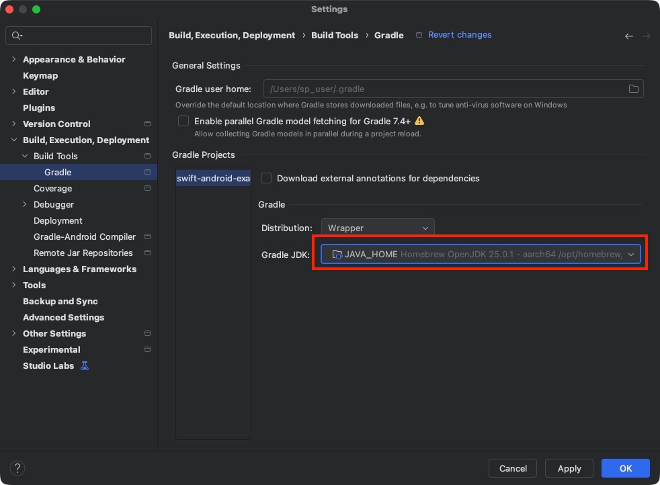Click the Revert changes icon
The height and width of the screenshot is (485, 660).
[419, 35]
